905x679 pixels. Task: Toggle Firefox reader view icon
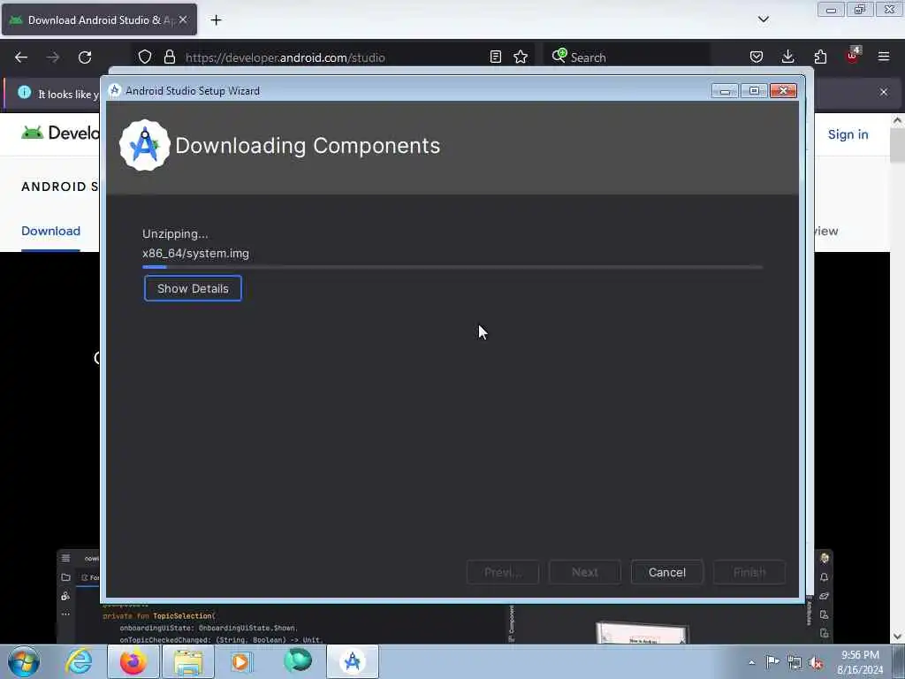495,57
